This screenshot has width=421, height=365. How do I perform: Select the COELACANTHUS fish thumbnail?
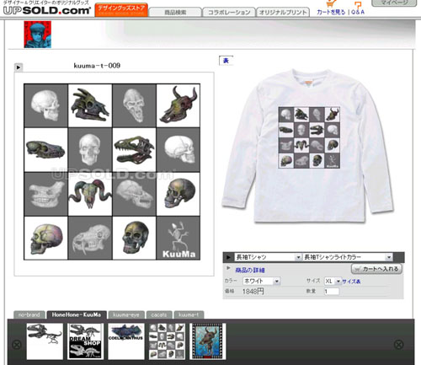pyautogui.click(x=126, y=341)
